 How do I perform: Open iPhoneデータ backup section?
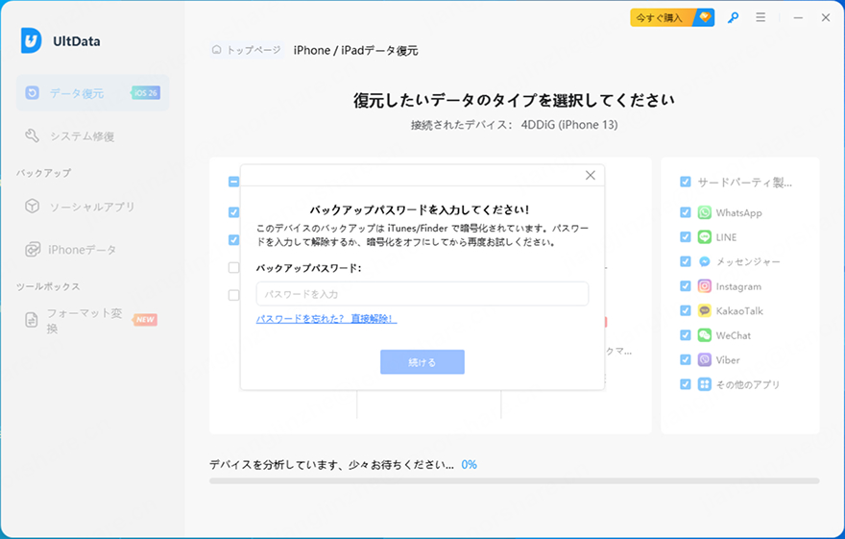click(82, 250)
